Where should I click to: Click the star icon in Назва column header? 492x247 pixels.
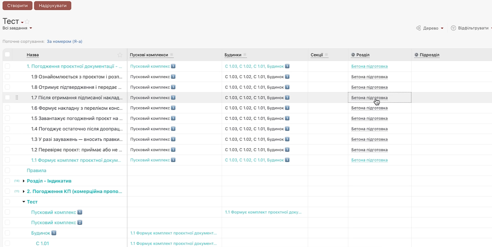point(120,55)
